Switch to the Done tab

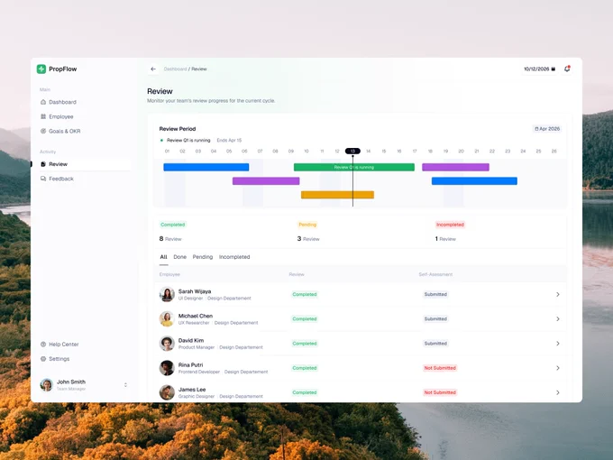179,257
